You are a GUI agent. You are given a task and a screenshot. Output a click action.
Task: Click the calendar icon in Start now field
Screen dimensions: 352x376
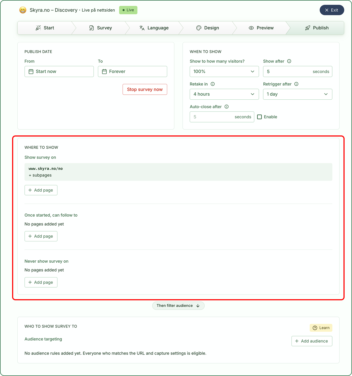point(31,72)
